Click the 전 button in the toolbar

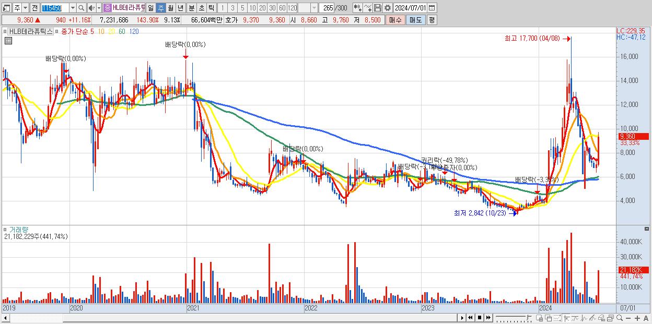click(34, 8)
